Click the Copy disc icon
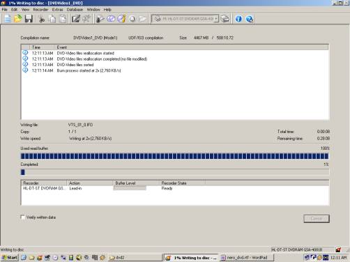 [x=111, y=19]
